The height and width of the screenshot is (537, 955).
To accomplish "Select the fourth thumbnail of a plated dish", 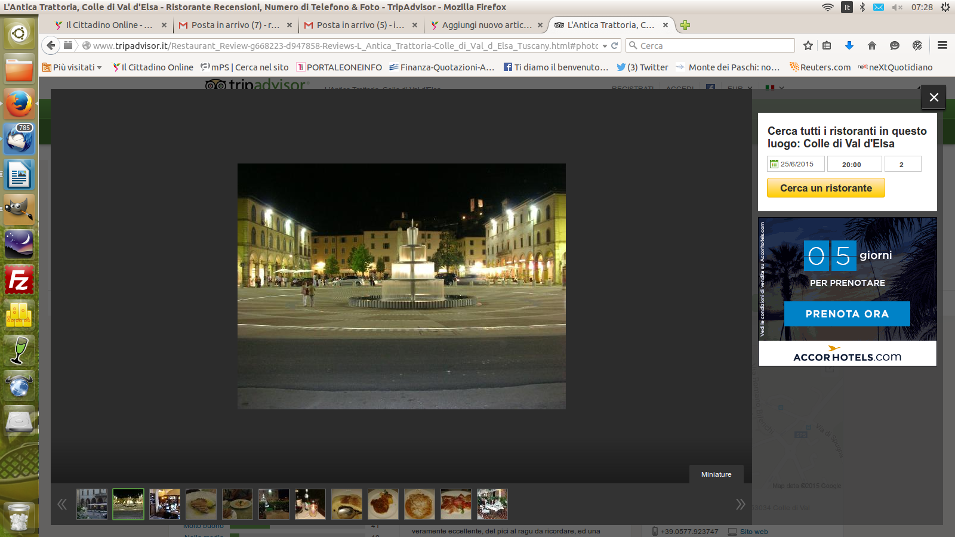I will tap(201, 504).
